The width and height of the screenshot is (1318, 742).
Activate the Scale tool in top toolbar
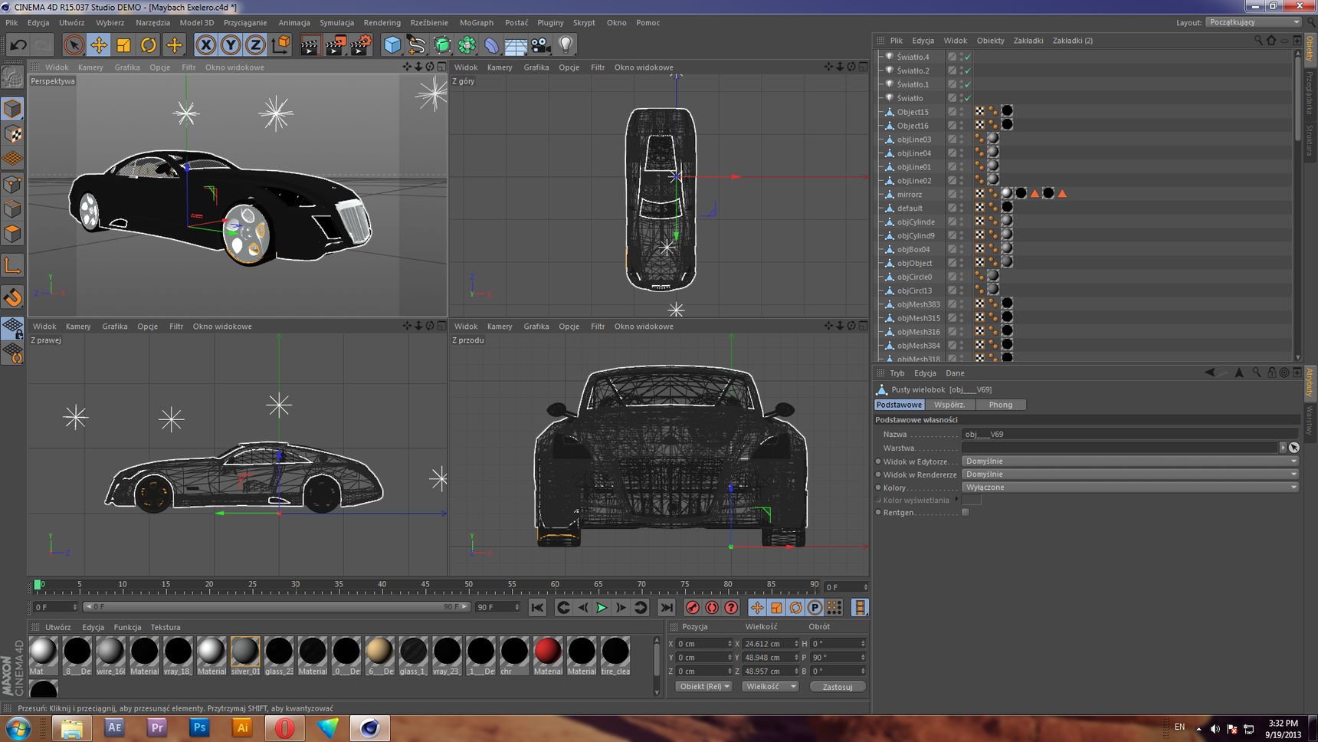click(x=123, y=45)
